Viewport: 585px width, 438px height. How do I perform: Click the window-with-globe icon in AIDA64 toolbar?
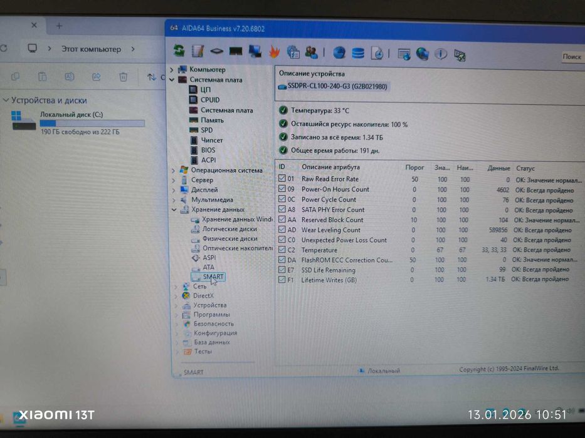click(404, 54)
